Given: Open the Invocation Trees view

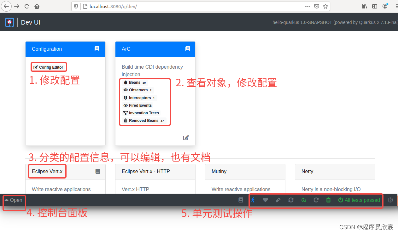Looking at the screenshot, I should [143, 113].
